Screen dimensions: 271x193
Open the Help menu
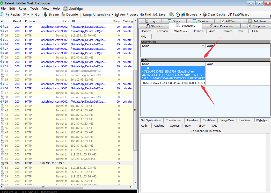tap(56, 9)
